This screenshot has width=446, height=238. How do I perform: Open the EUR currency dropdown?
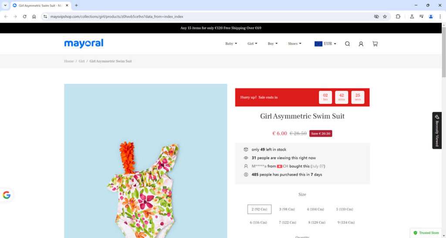[x=330, y=44]
